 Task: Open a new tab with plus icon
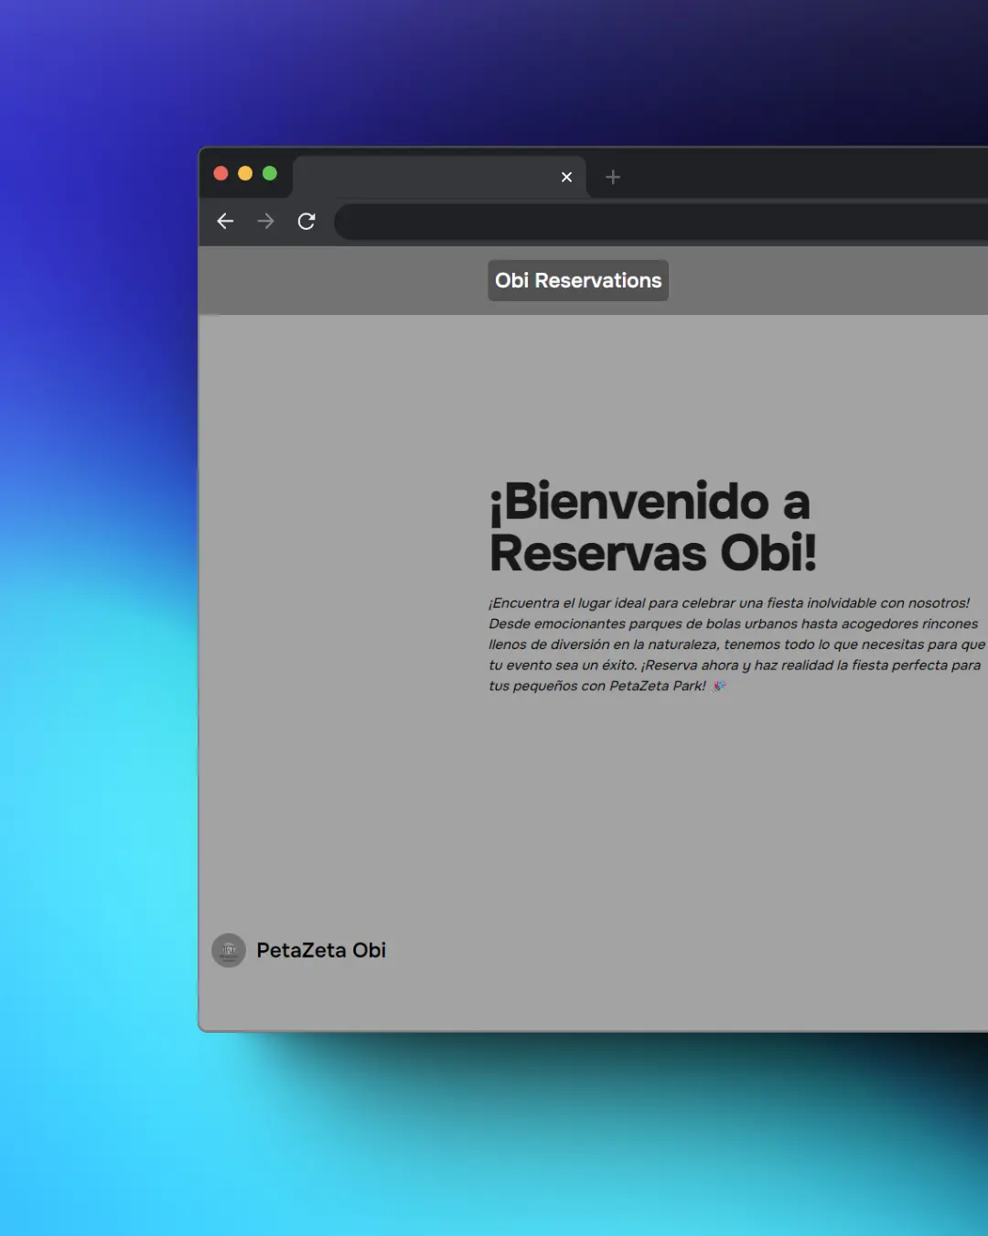click(x=613, y=177)
